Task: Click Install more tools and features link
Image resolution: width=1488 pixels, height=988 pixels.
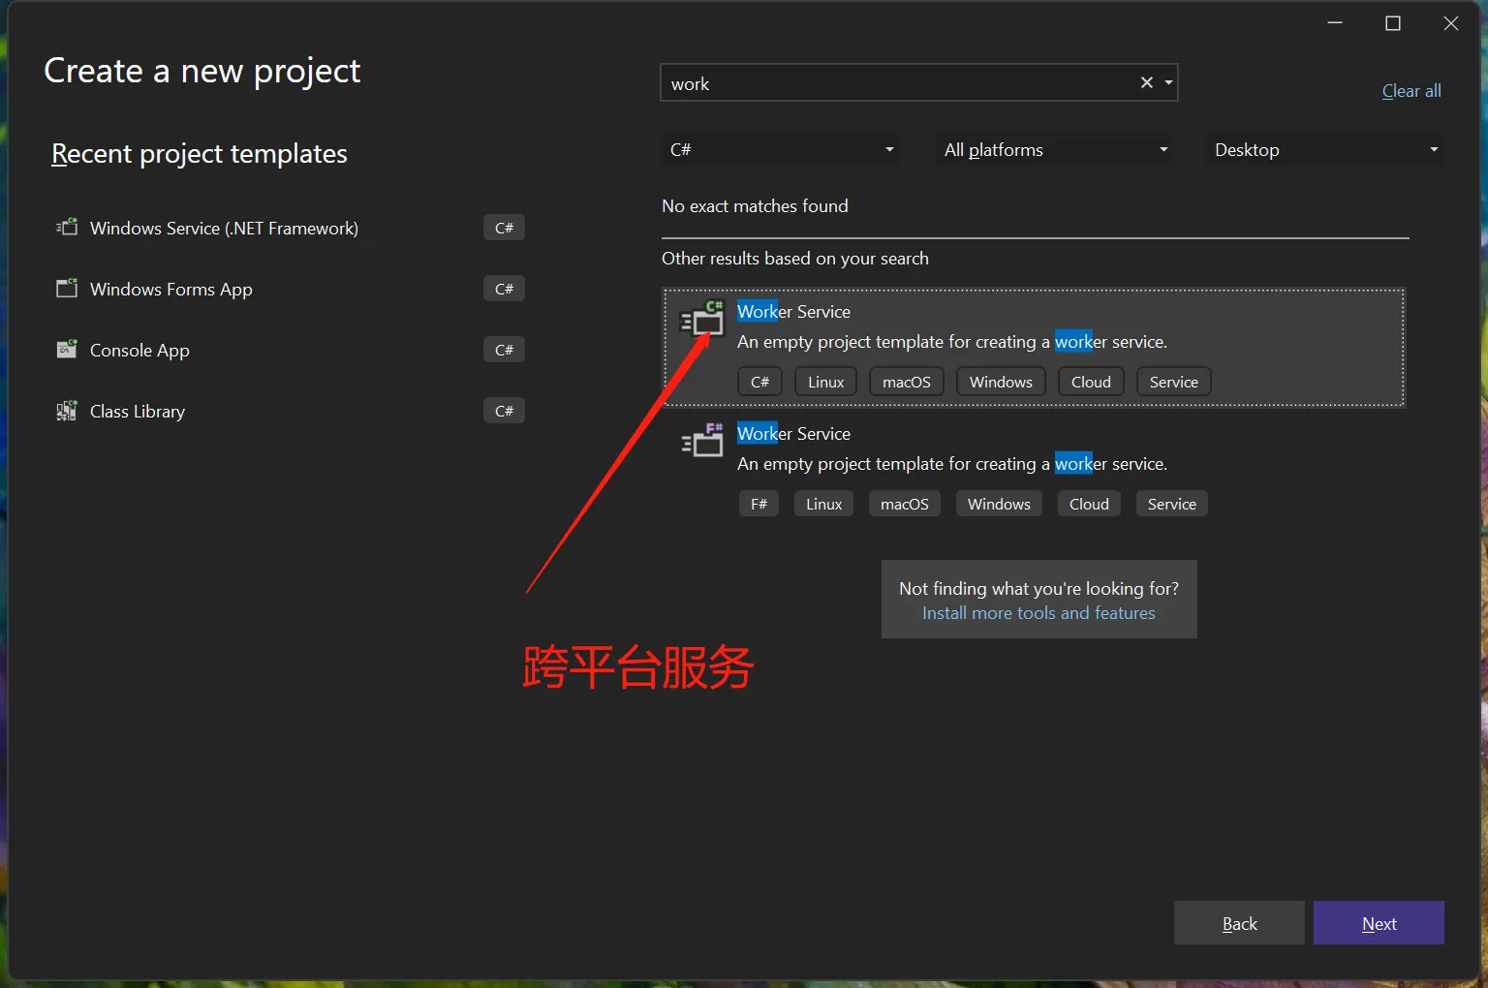Action: click(1038, 613)
